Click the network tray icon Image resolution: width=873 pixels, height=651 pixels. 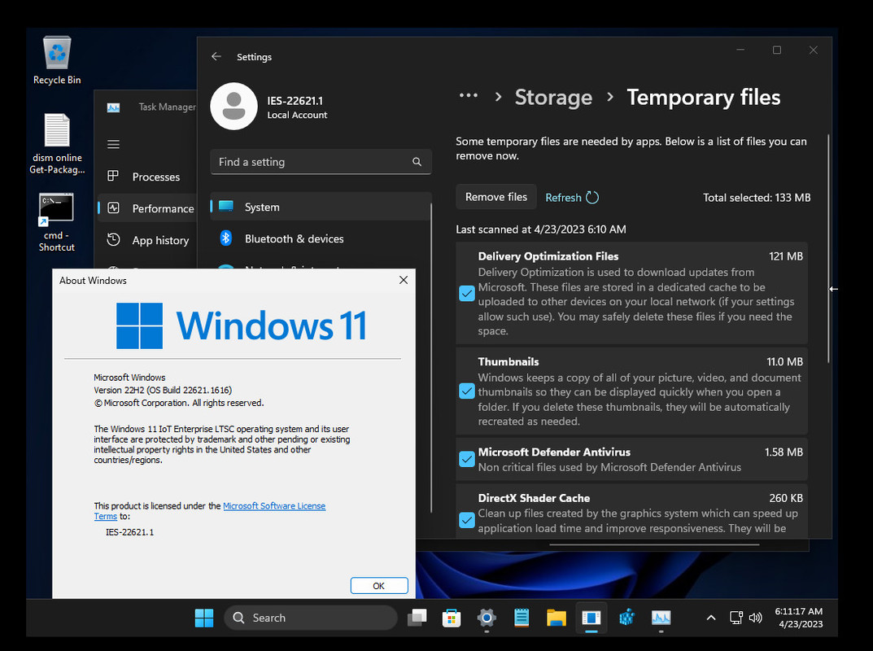click(x=736, y=618)
